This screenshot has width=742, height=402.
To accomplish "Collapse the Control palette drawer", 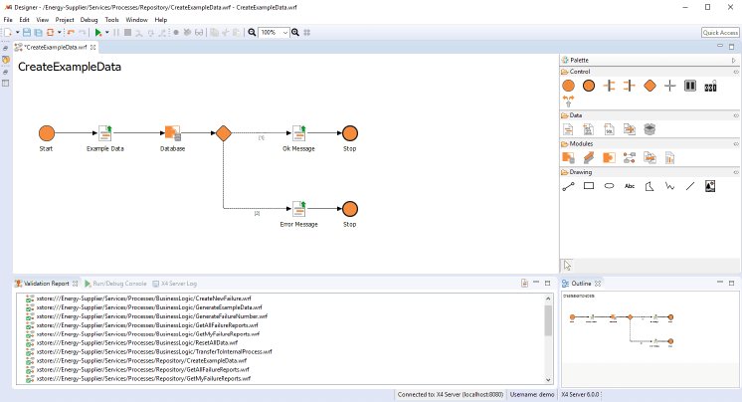I will (735, 72).
